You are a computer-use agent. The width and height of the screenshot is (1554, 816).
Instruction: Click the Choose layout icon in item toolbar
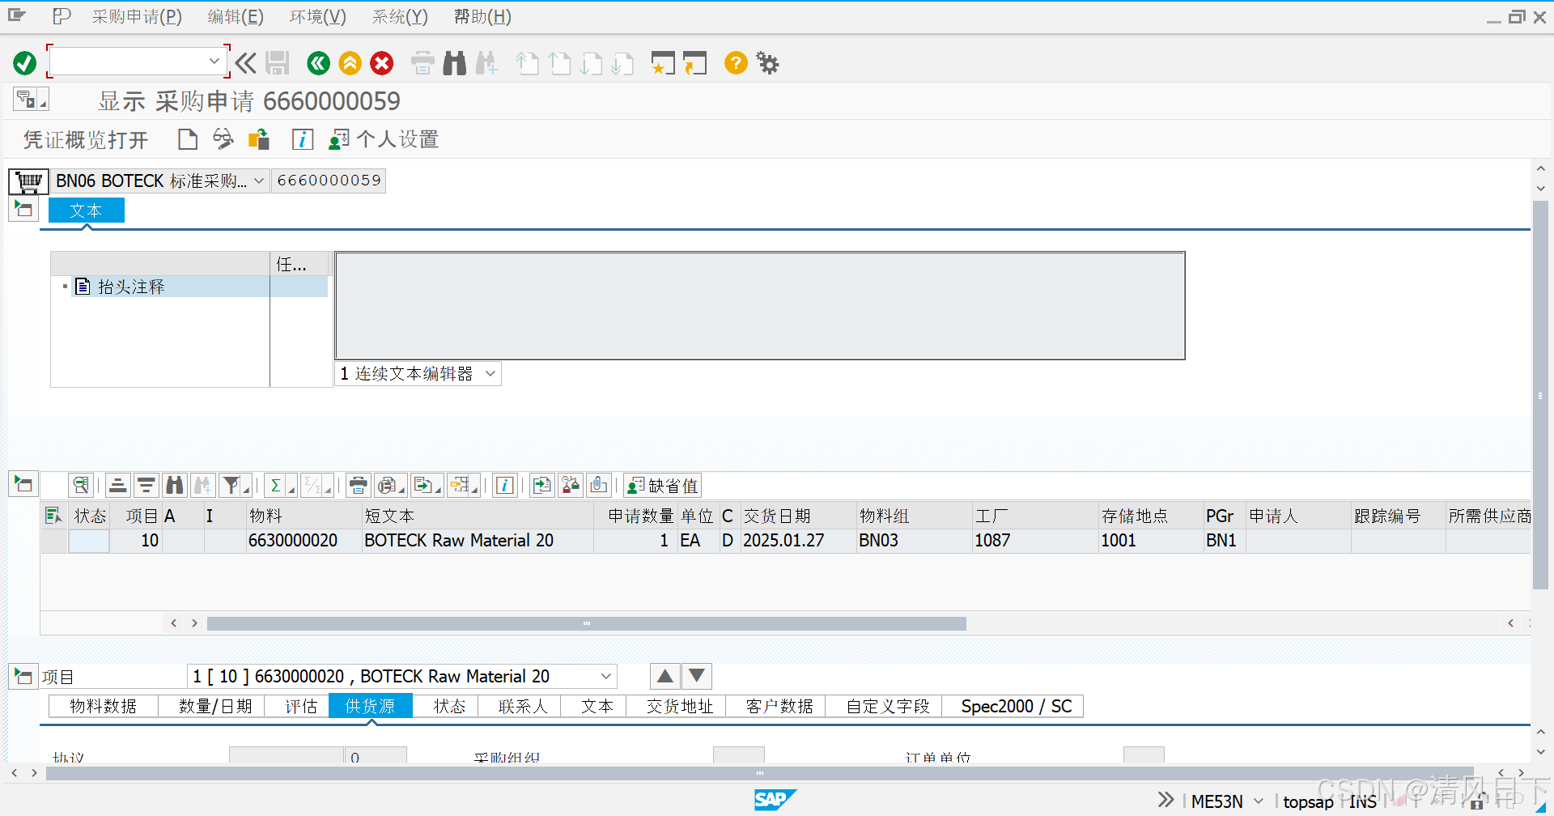(x=465, y=486)
